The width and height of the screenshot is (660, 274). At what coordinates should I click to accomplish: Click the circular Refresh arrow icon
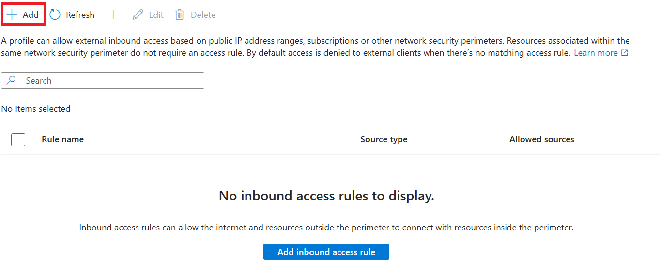coord(55,15)
